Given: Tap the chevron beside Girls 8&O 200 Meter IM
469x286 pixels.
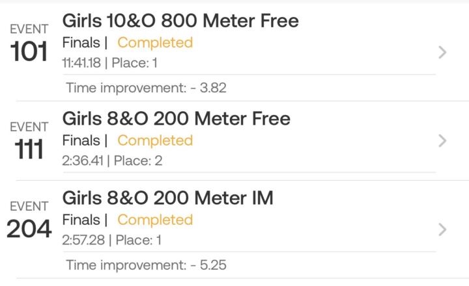Looking at the screenshot, I should click(x=442, y=229).
